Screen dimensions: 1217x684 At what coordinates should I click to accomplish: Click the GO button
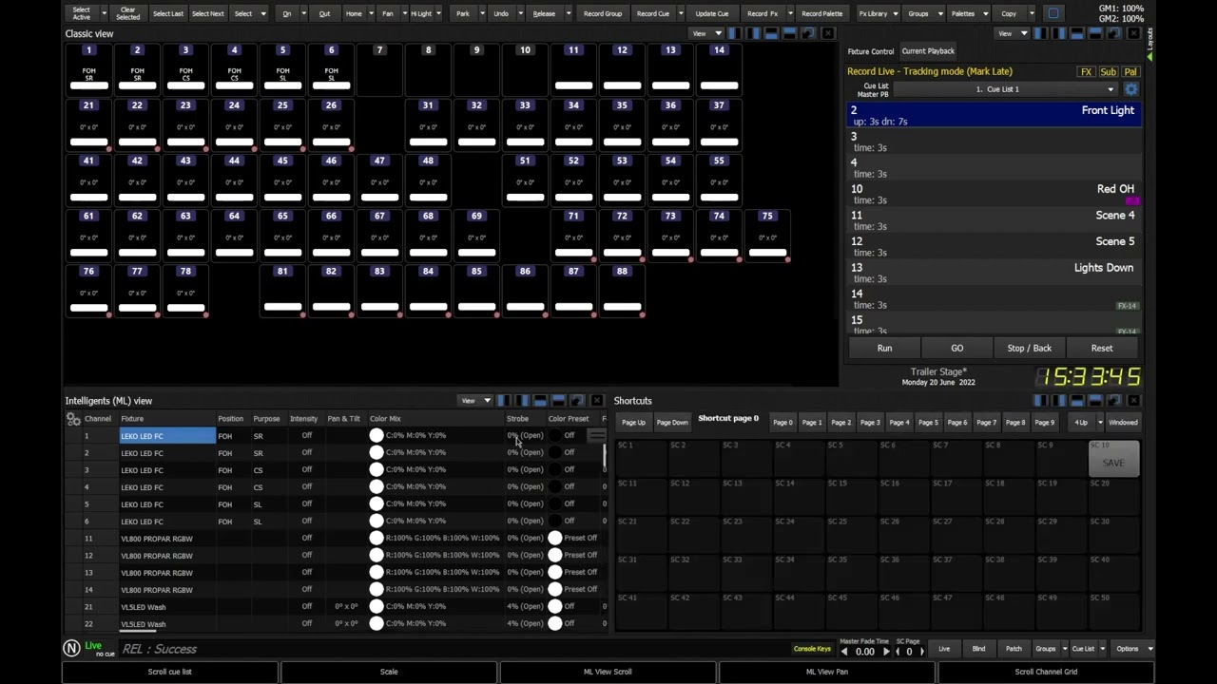pos(956,348)
